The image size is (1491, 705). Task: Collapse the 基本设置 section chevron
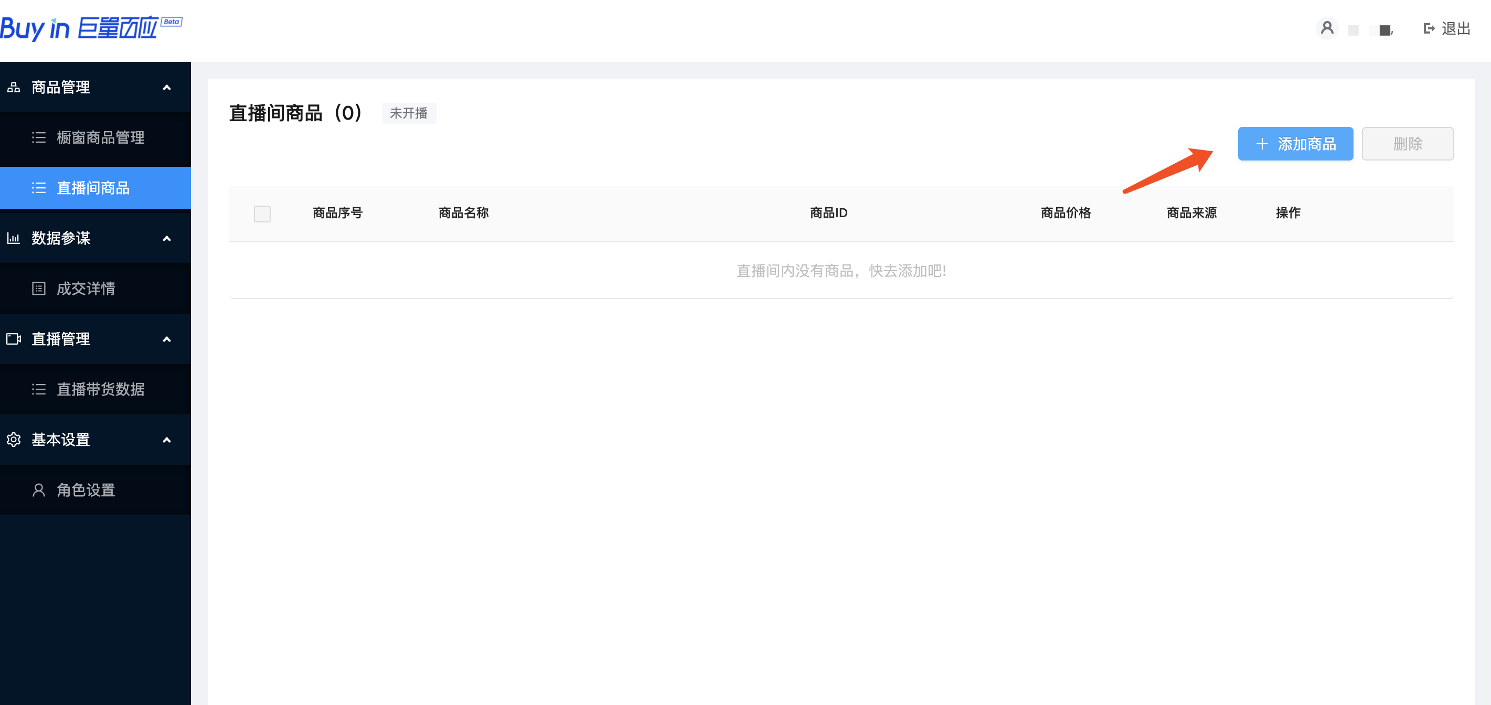pyautogui.click(x=167, y=440)
